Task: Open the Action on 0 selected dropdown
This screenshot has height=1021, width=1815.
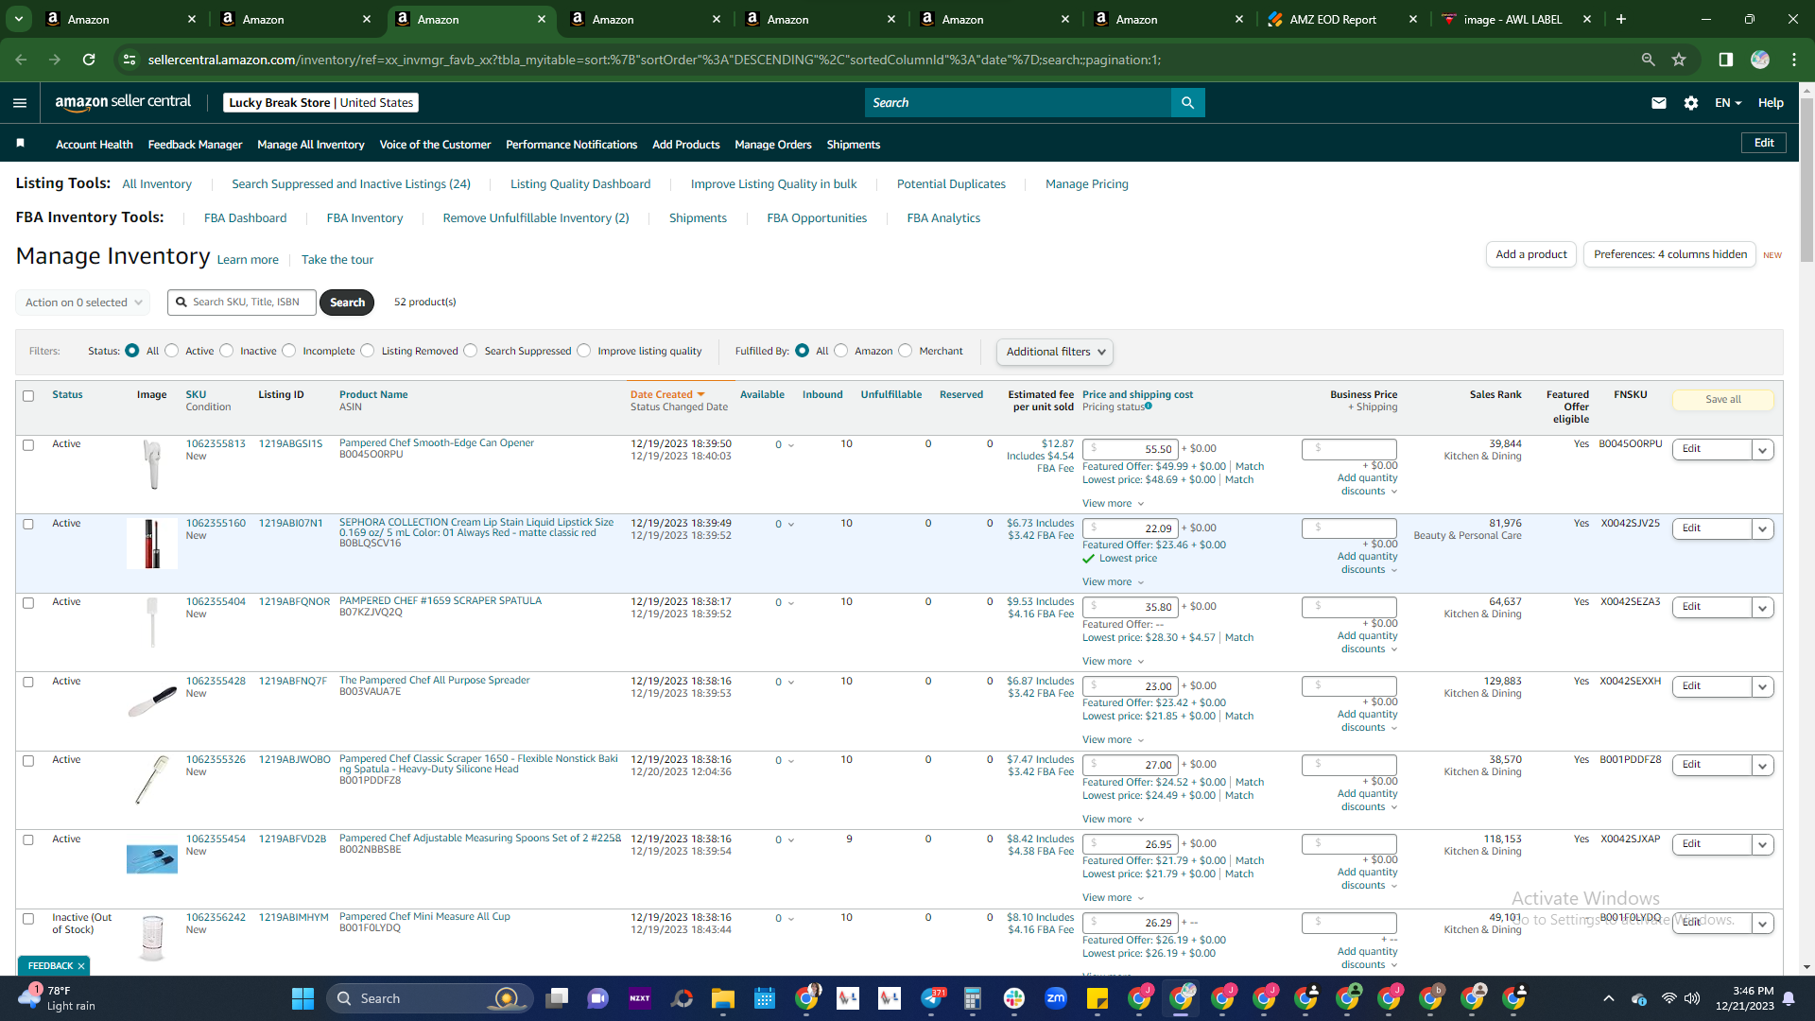Action: pos(83,303)
